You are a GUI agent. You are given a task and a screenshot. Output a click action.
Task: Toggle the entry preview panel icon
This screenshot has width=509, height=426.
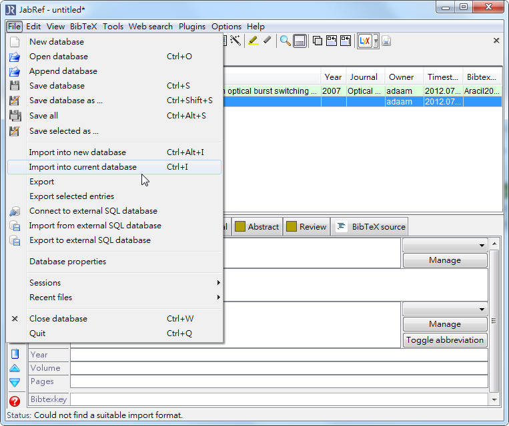(300, 41)
